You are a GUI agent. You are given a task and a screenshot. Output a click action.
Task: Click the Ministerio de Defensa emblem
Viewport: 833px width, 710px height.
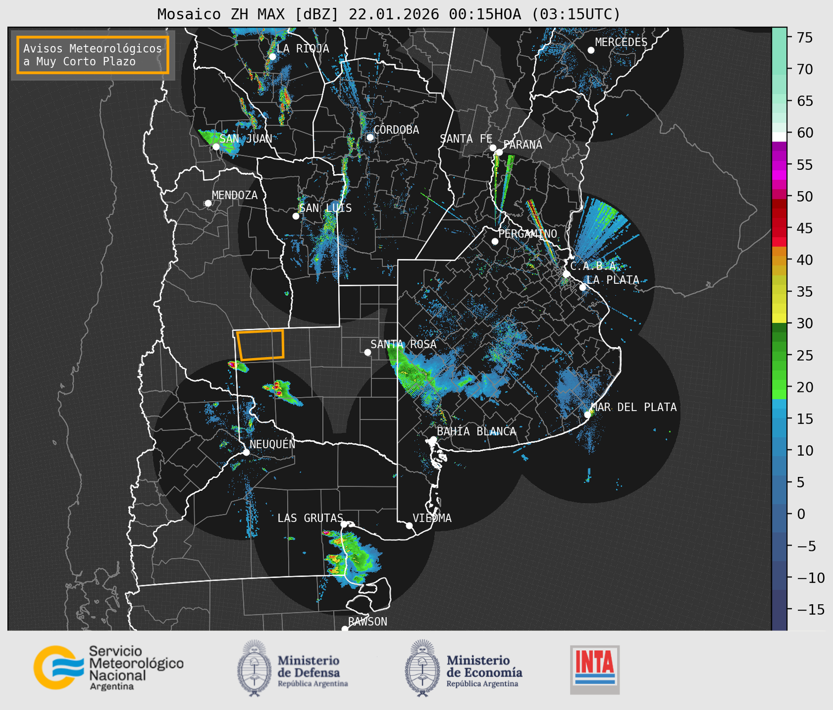[254, 668]
